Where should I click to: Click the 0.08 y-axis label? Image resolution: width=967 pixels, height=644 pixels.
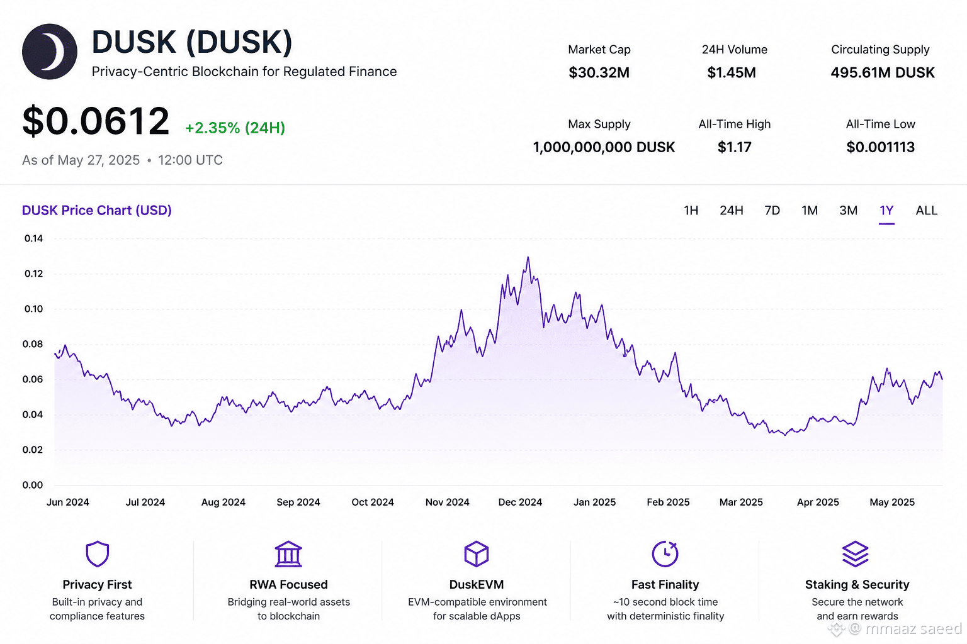tap(33, 344)
